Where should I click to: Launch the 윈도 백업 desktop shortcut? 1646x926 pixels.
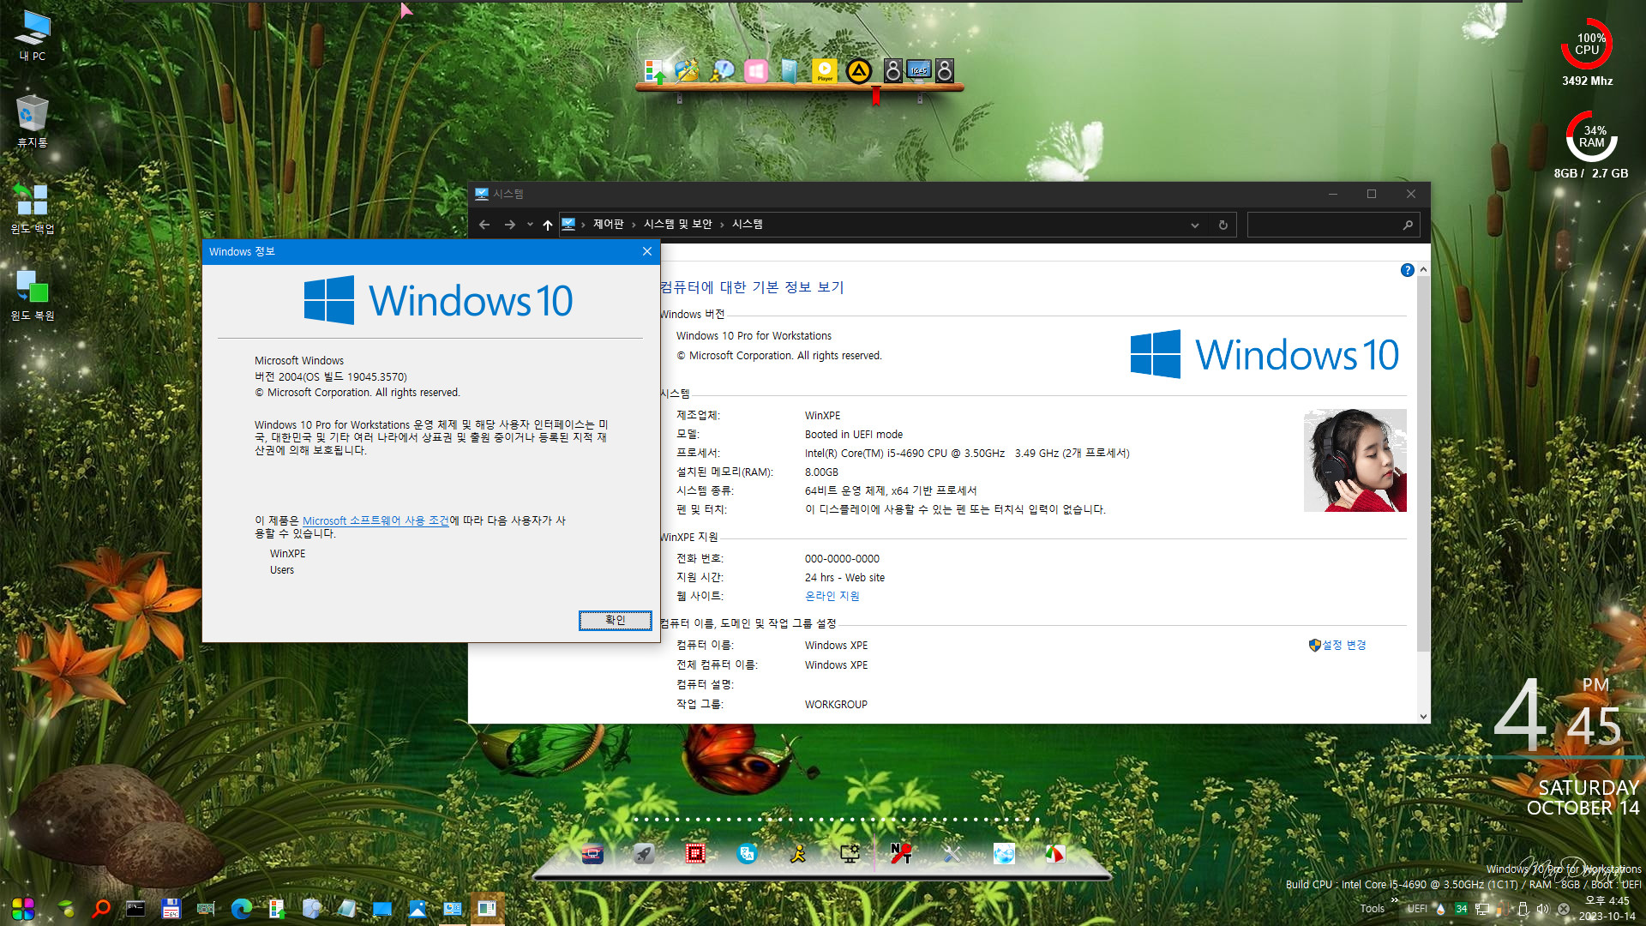coord(33,207)
